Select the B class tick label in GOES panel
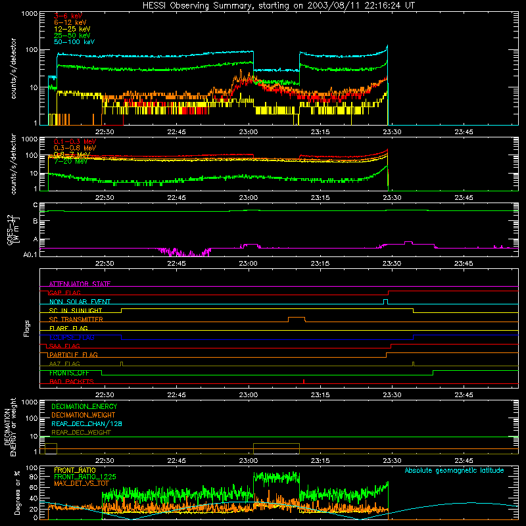The image size is (526, 526). [36, 221]
